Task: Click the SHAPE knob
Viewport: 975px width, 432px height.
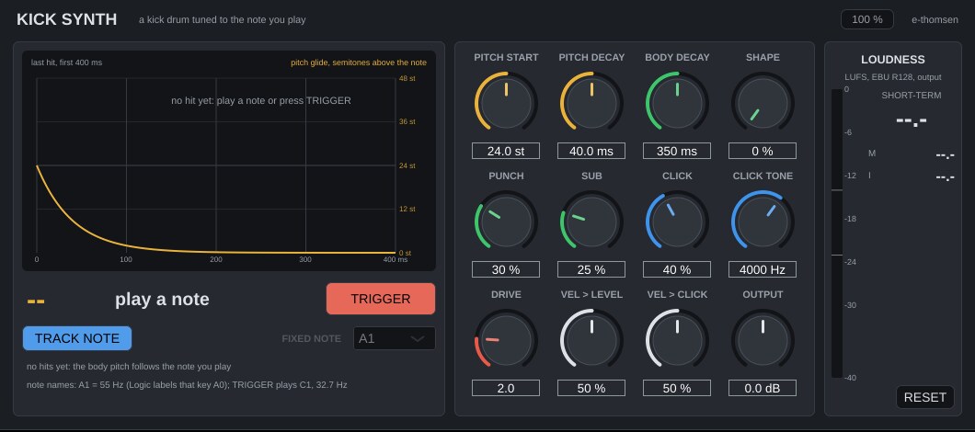Action: click(x=763, y=103)
